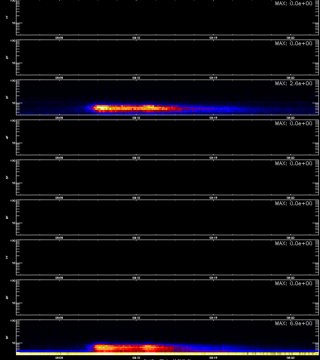Select the 2F panel axis label
The height and width of the screenshot is (360, 320).
[7, 57]
